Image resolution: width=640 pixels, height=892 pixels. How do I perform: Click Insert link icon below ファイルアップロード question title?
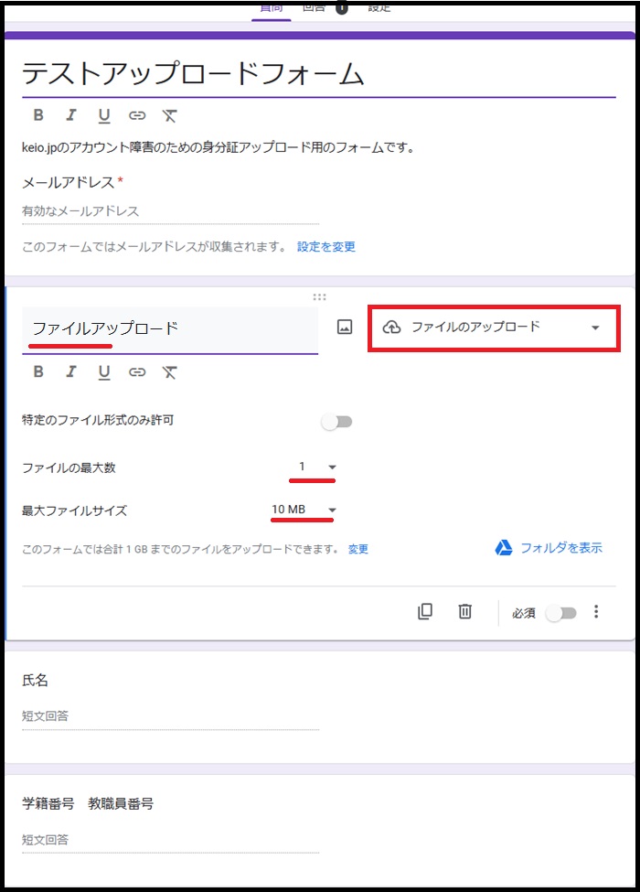tap(137, 371)
